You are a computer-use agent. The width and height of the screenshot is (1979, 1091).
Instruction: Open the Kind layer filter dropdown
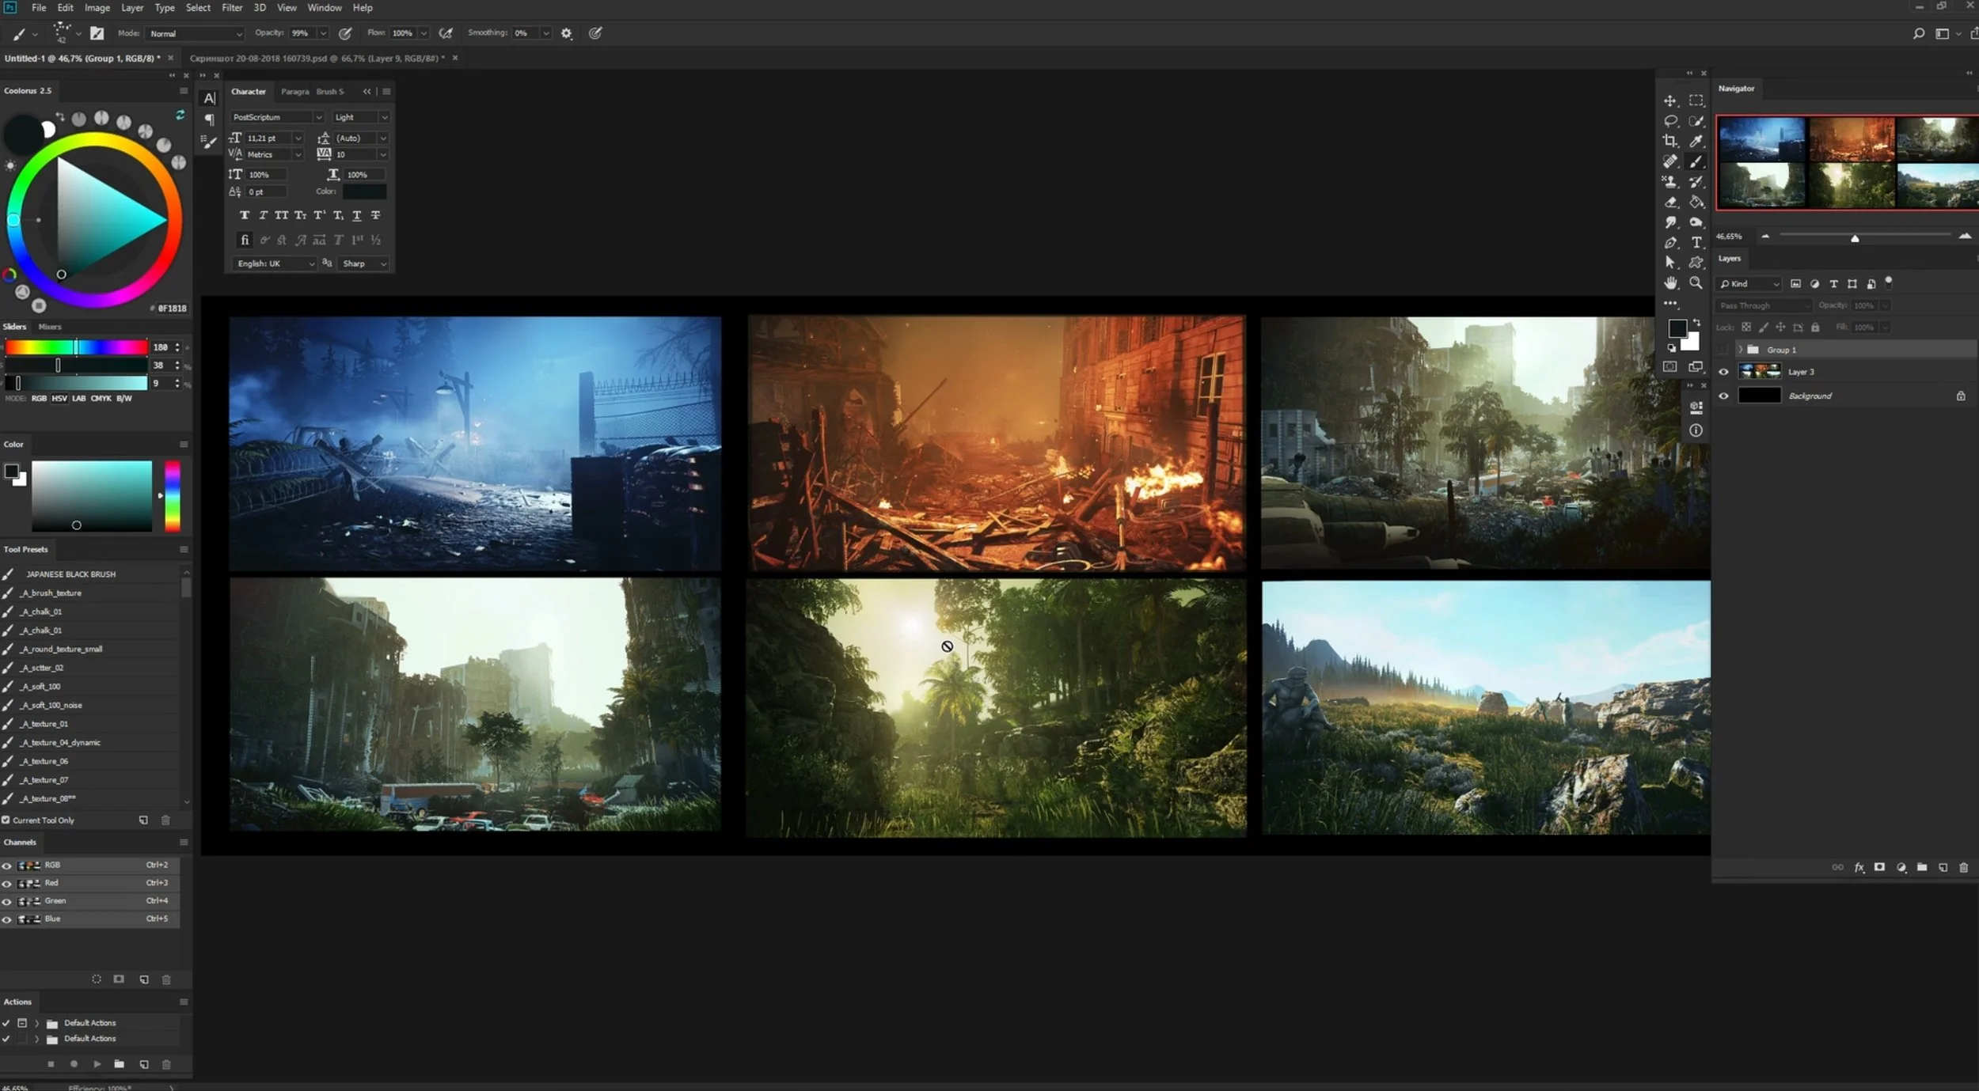(x=1749, y=284)
